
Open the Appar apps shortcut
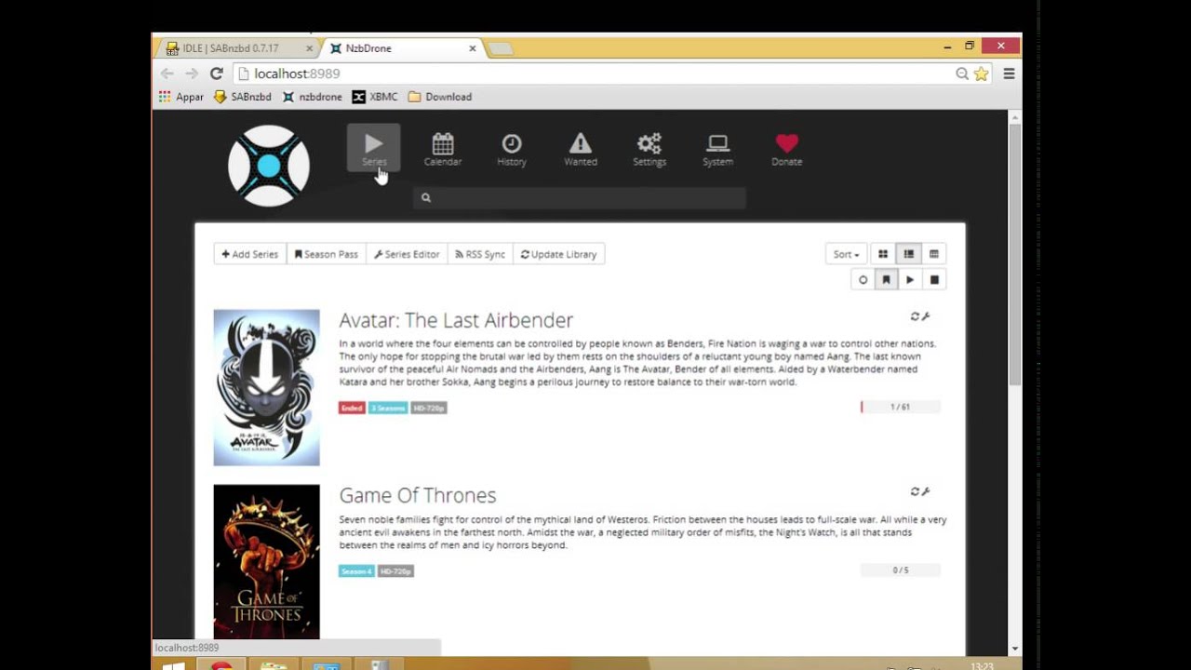click(x=181, y=97)
